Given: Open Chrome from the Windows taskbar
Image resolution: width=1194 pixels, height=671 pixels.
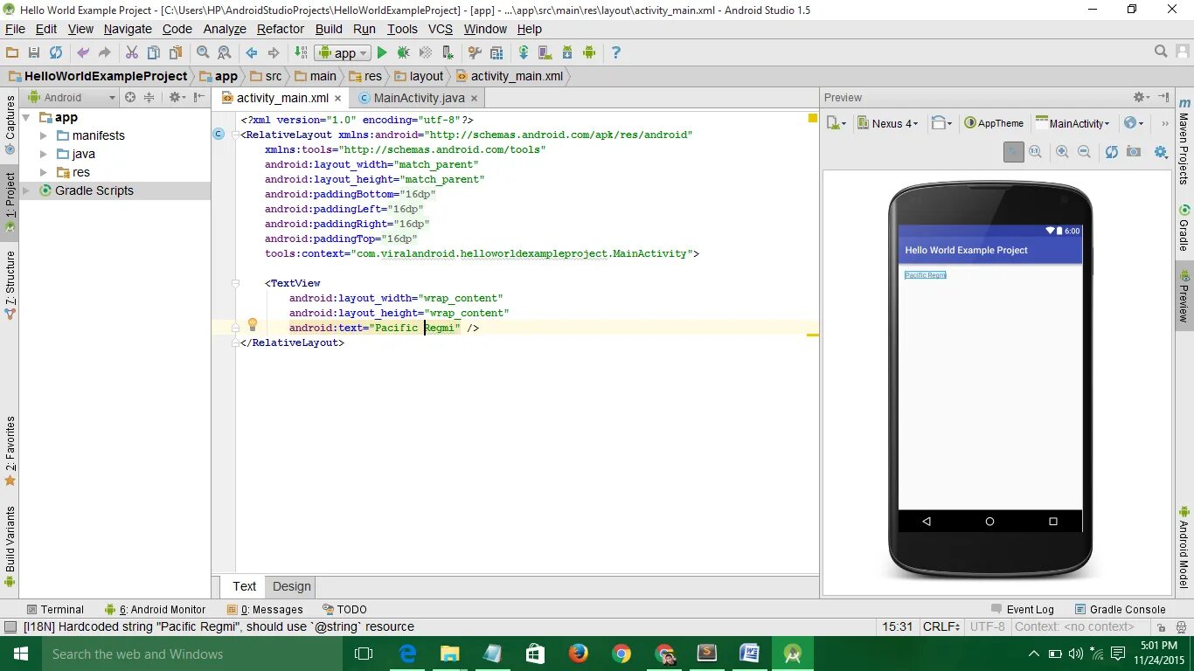Looking at the screenshot, I should coord(621,654).
